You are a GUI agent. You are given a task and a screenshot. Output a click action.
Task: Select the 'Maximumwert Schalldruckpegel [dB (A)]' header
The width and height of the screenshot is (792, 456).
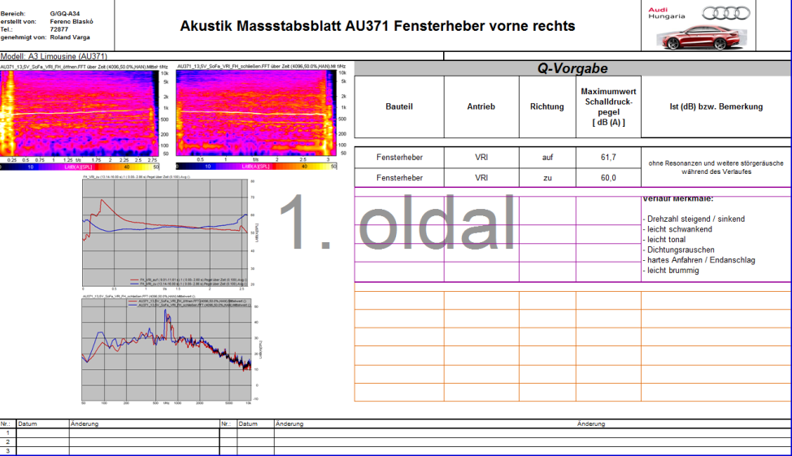pyautogui.click(x=608, y=106)
